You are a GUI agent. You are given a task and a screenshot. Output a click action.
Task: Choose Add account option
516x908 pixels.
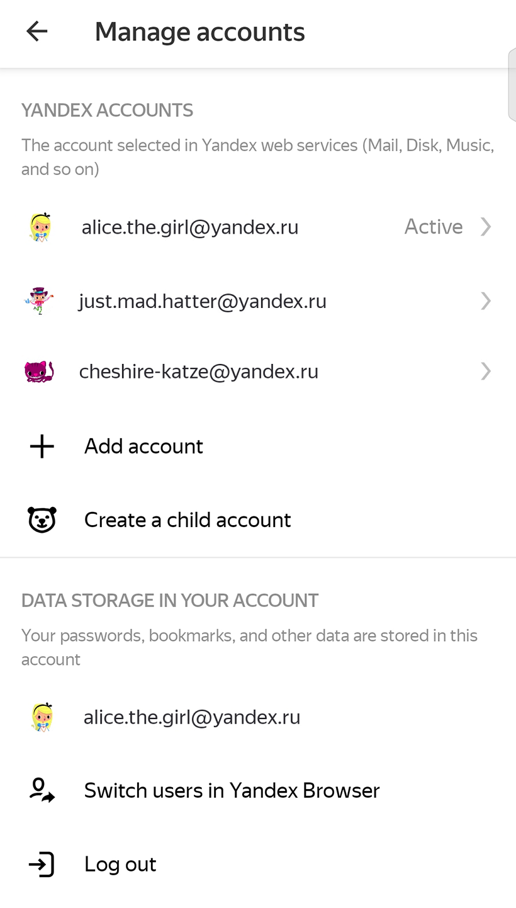[x=258, y=446]
